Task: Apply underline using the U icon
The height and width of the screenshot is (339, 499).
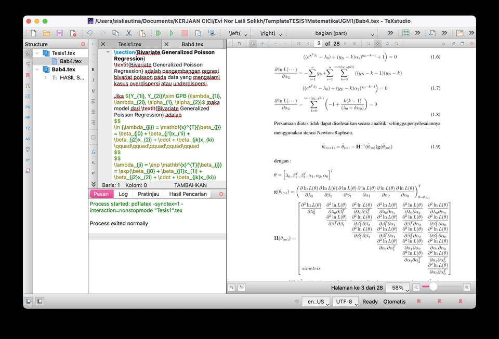Action: point(93,90)
